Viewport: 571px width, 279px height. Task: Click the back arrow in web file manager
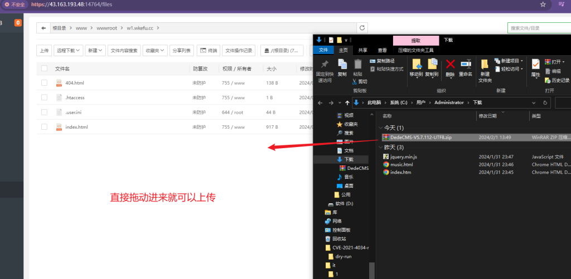click(43, 28)
